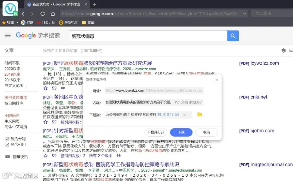293x181 pixels.
Task: Filter results to 2016以来
Action: tap(12, 80)
